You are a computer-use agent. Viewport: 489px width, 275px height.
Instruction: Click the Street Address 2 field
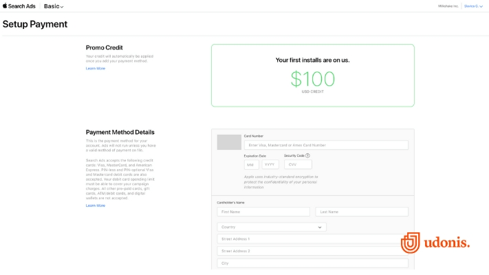click(312, 251)
